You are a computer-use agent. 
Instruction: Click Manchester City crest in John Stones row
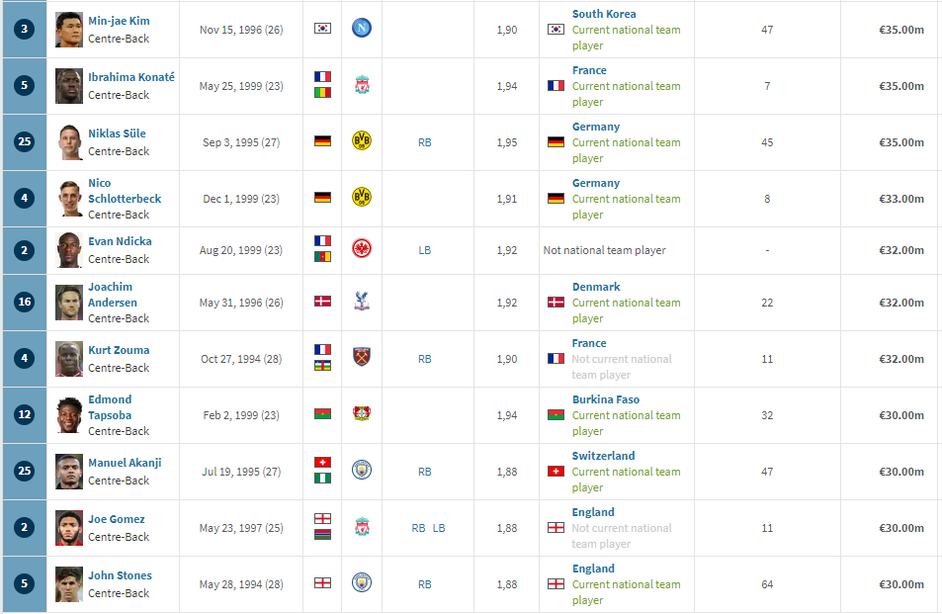pyautogui.click(x=361, y=582)
